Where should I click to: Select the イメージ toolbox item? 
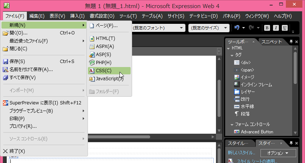tap(244, 77)
